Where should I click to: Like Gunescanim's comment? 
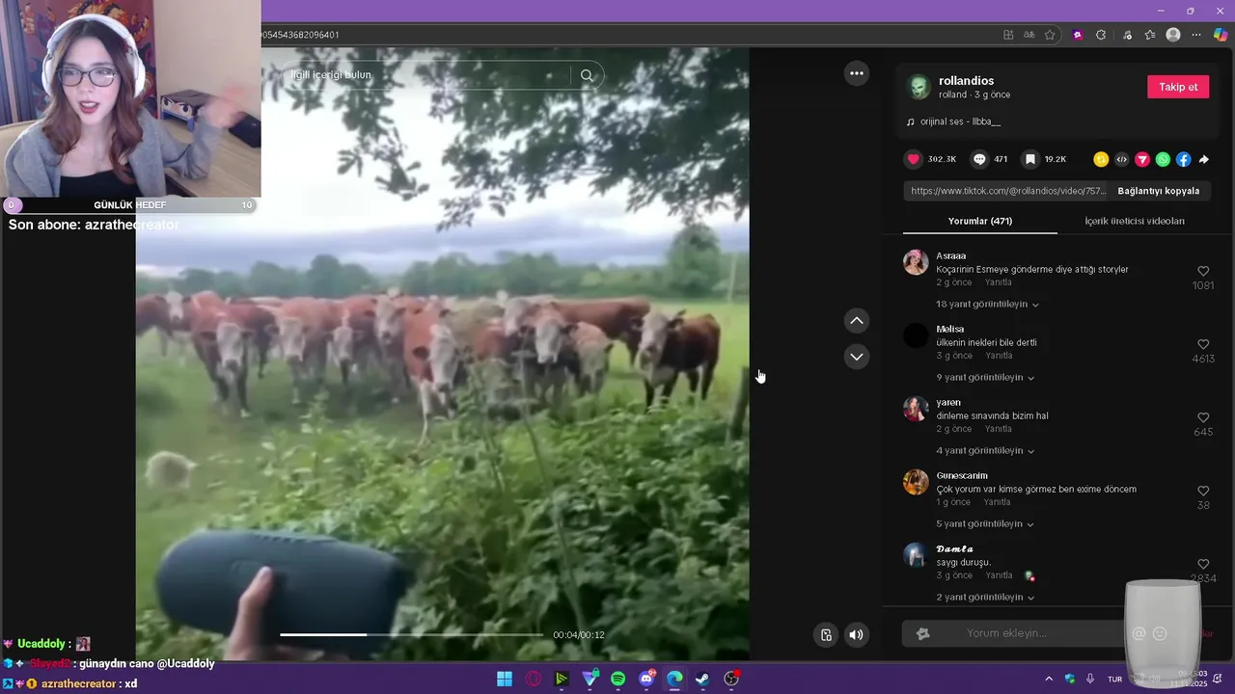pyautogui.click(x=1203, y=492)
